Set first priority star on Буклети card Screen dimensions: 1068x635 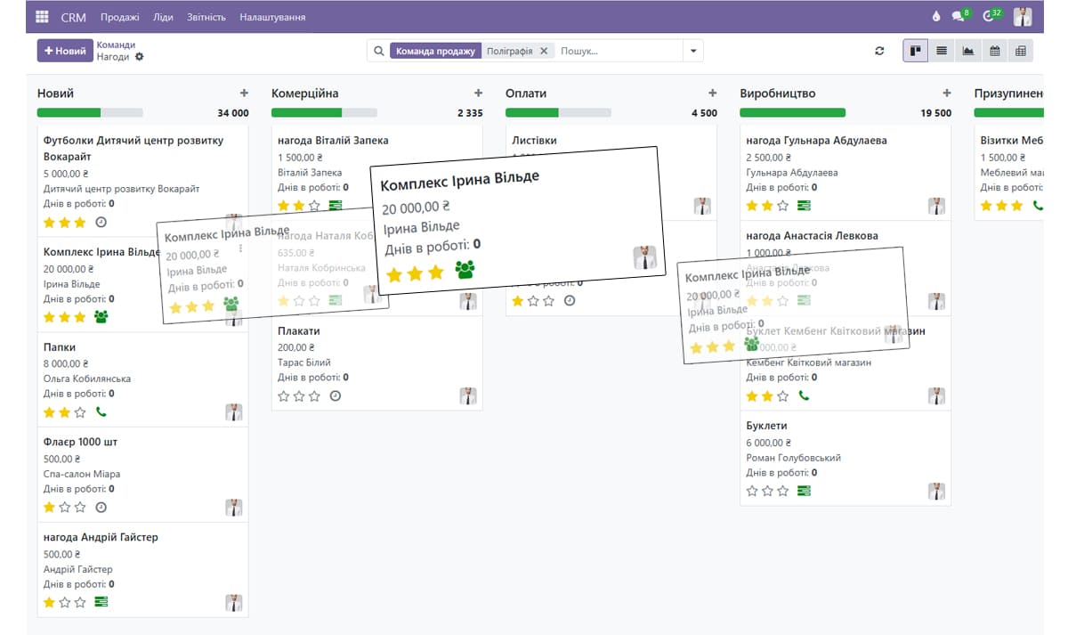(753, 491)
